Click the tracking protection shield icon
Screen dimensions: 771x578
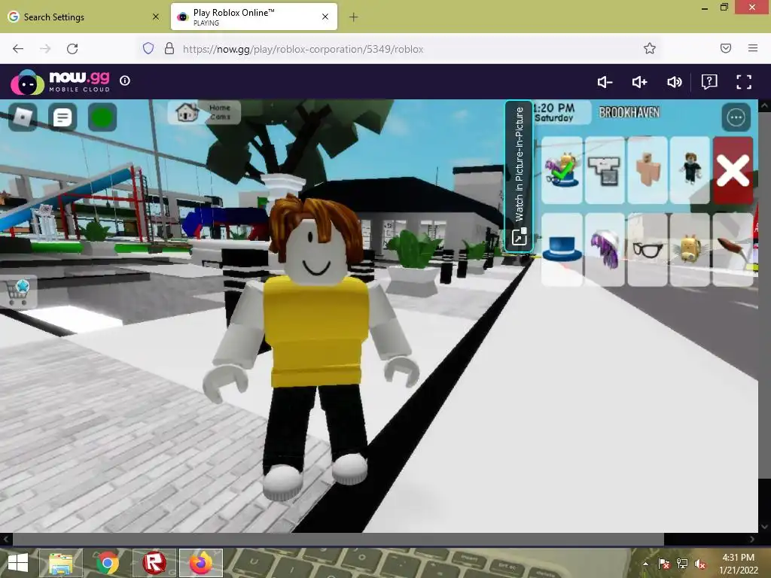(x=148, y=48)
